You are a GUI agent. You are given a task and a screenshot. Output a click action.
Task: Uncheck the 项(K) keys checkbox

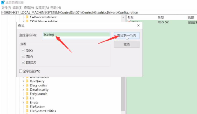(23, 50)
